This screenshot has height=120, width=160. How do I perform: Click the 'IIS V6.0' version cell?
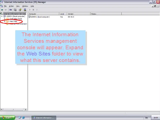(x=71, y=17)
